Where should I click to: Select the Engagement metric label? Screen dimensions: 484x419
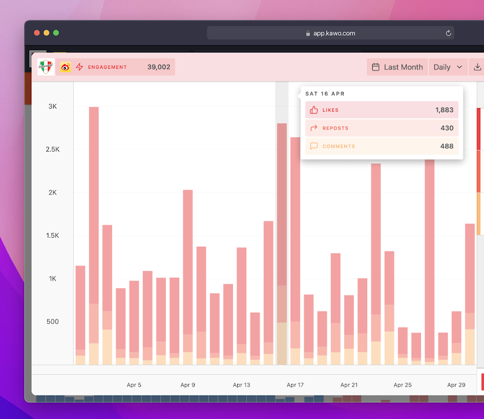point(107,67)
